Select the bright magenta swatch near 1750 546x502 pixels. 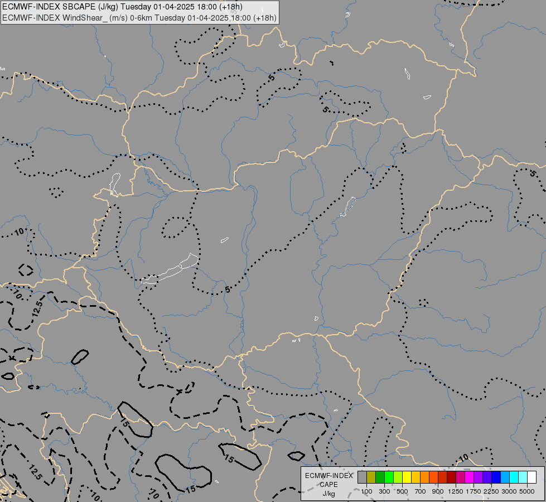[470, 477]
